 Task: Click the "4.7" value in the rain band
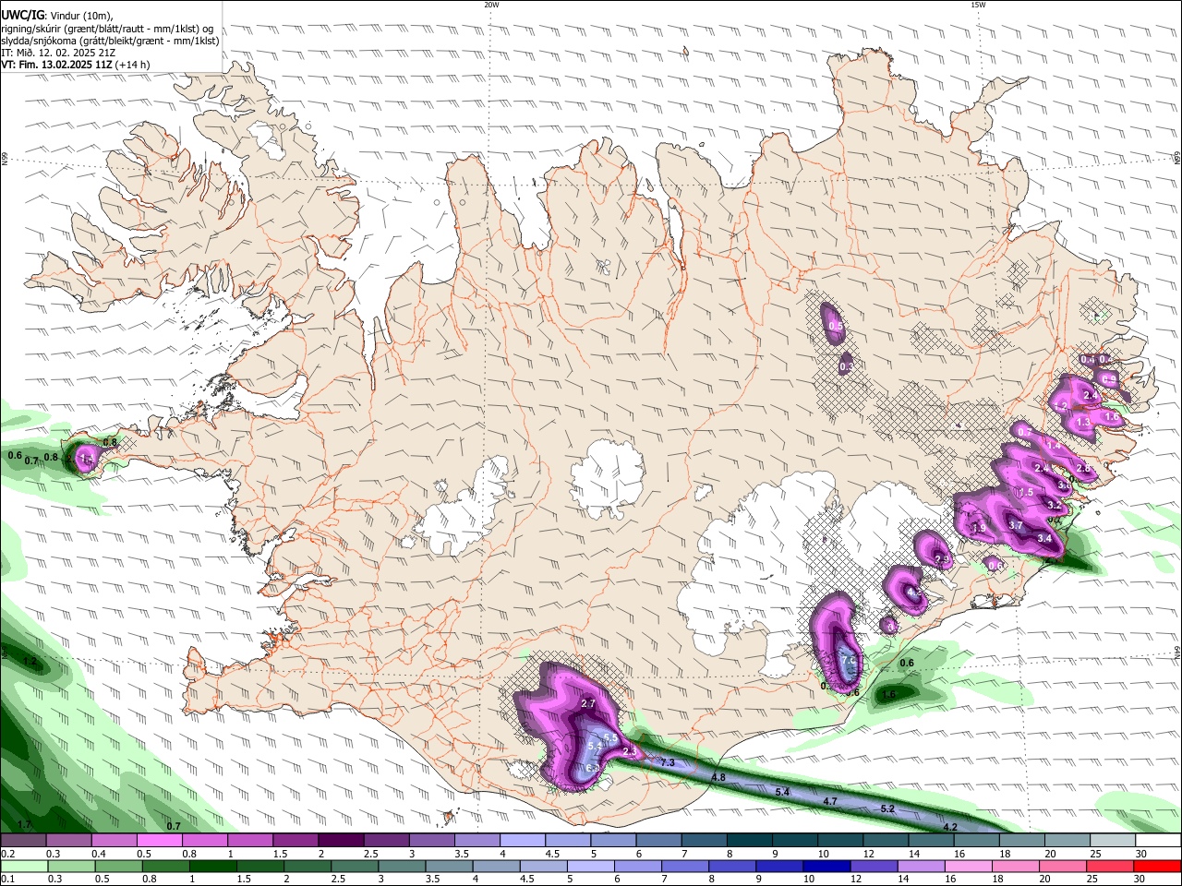coord(829,801)
